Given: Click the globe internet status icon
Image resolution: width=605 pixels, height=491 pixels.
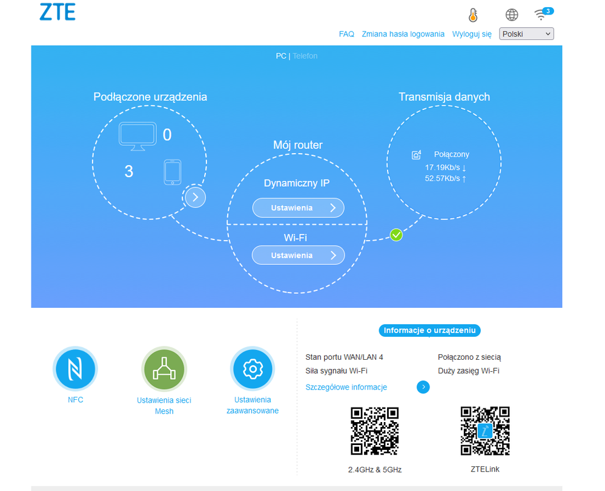Looking at the screenshot, I should pyautogui.click(x=512, y=15).
